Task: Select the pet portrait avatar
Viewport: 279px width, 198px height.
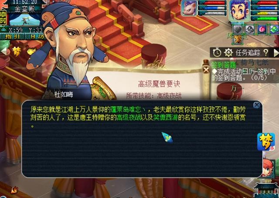Action: click(189, 8)
